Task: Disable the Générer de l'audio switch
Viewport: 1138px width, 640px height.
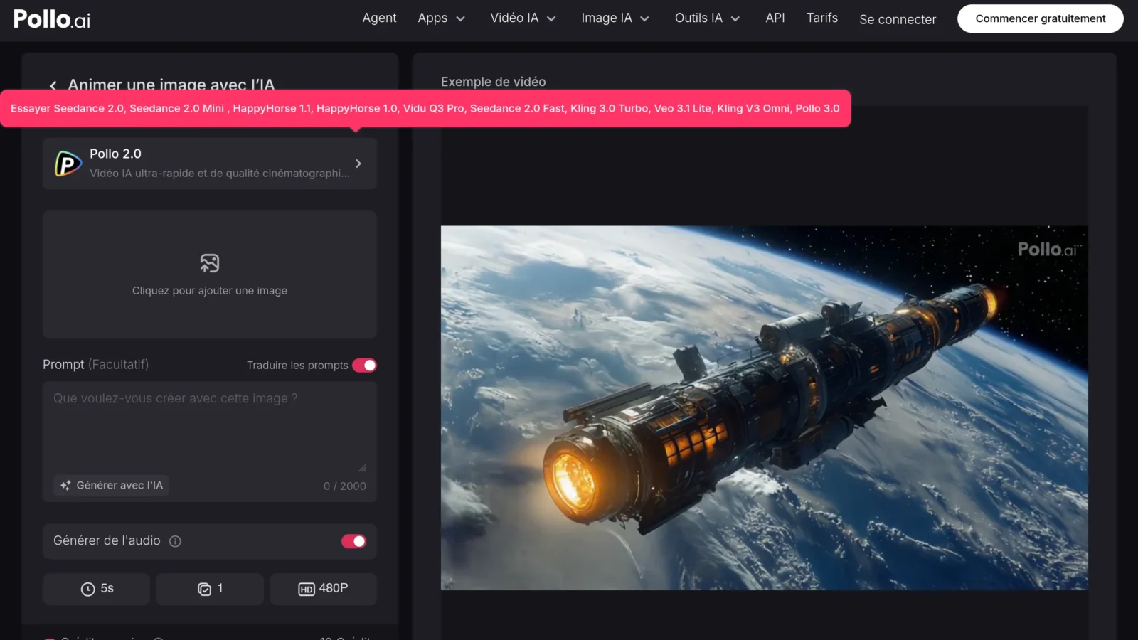Action: pos(353,541)
